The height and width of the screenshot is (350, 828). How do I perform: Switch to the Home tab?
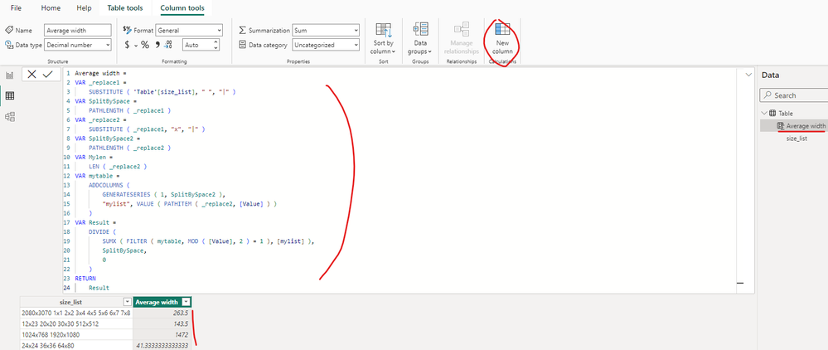click(x=51, y=8)
